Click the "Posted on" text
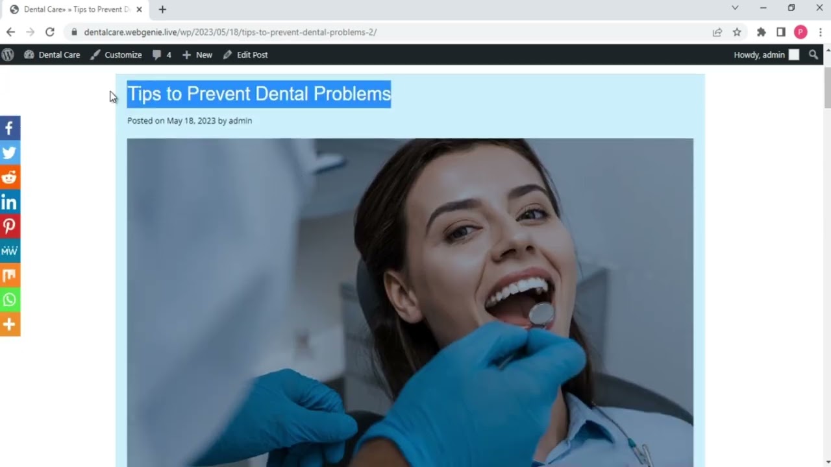 (x=146, y=121)
